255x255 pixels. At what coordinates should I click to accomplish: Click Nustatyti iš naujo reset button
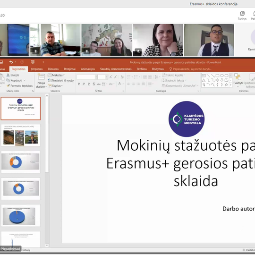[60, 80]
